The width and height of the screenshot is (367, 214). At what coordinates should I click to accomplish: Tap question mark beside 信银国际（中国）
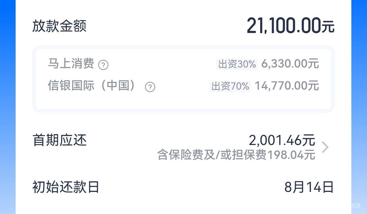click(x=150, y=87)
